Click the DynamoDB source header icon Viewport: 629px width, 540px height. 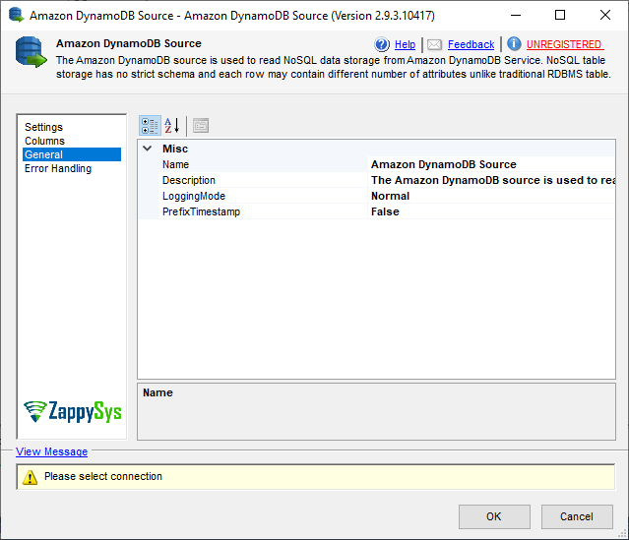pos(31,52)
